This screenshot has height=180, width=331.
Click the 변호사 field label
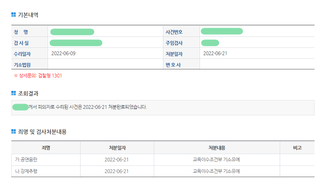tap(173, 65)
